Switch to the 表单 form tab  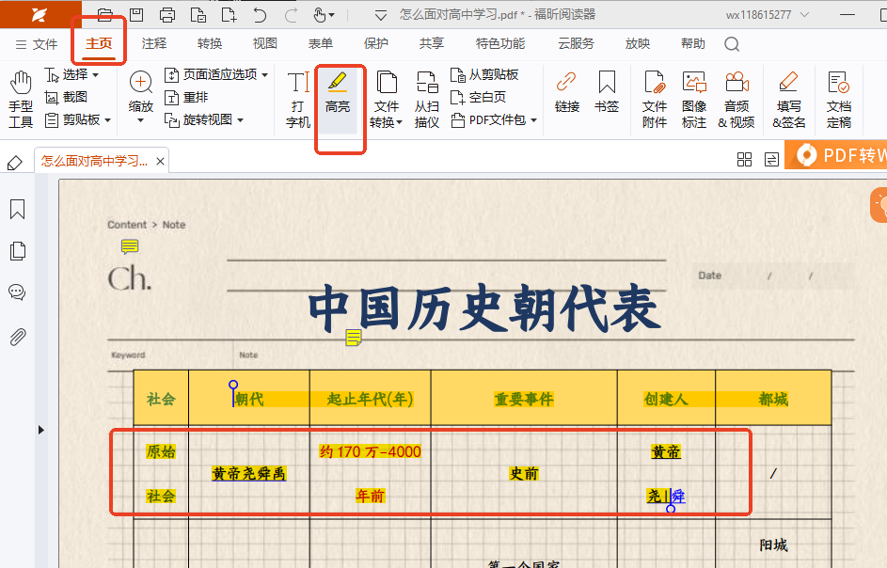pyautogui.click(x=321, y=43)
